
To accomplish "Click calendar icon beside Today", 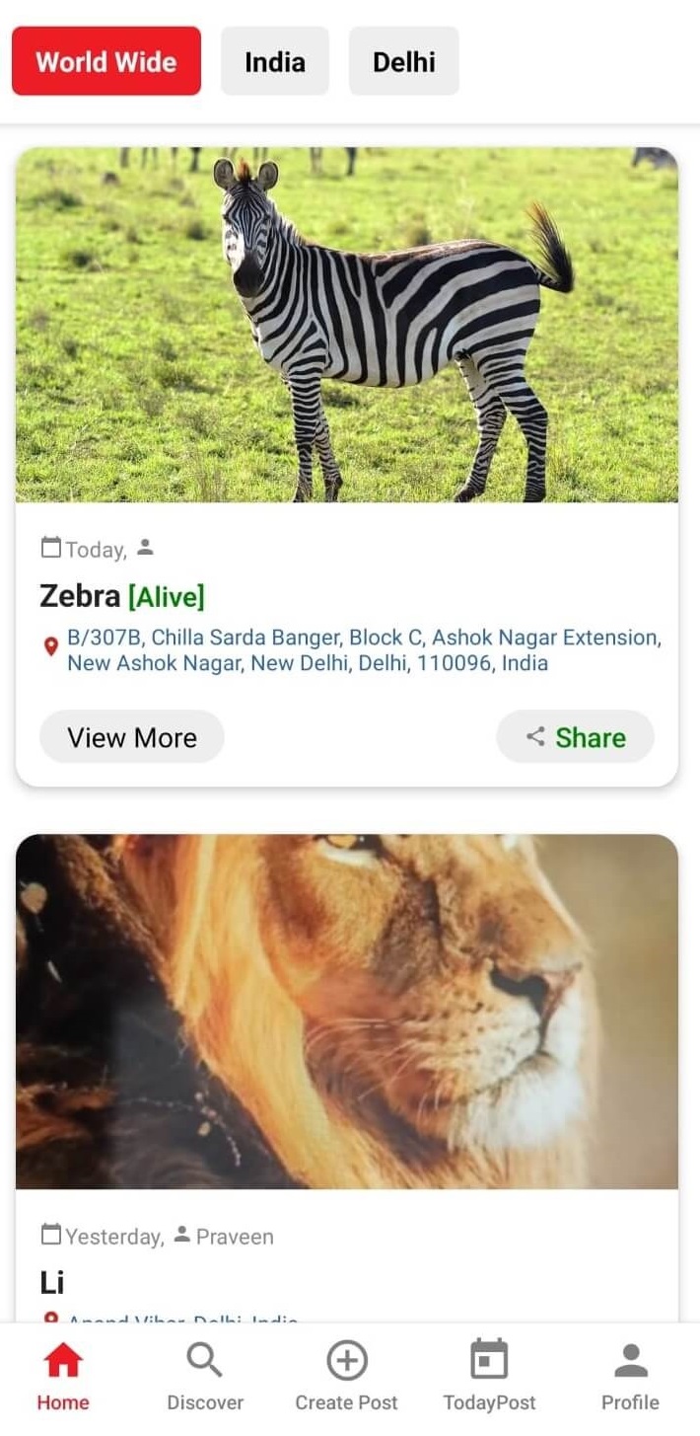I will point(51,547).
